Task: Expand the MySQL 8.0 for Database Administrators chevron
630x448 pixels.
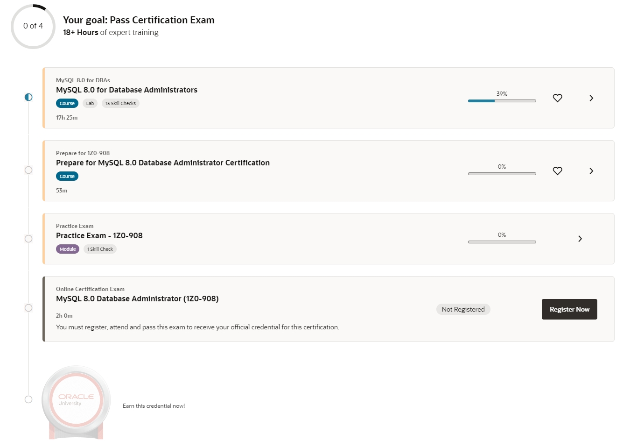Action: (591, 98)
